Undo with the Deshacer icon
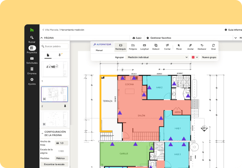The width and height of the screenshot is (242, 168). pyautogui.click(x=202, y=47)
